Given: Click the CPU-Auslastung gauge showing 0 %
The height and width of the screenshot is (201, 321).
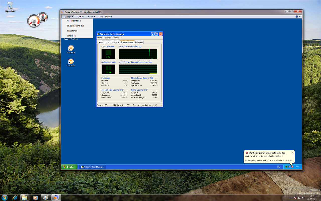Looking at the screenshot, I should [108, 54].
